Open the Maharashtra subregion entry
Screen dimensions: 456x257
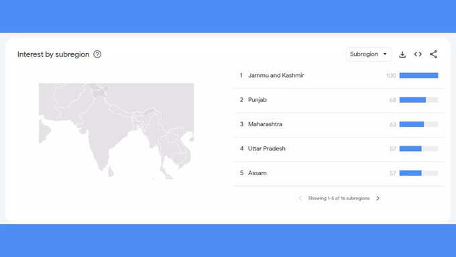pos(339,124)
